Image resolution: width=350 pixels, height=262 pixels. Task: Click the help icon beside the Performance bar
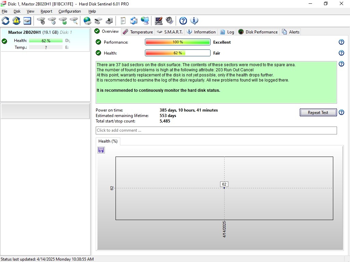click(x=341, y=42)
